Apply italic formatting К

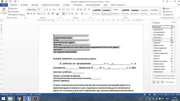[x=31, y=14]
